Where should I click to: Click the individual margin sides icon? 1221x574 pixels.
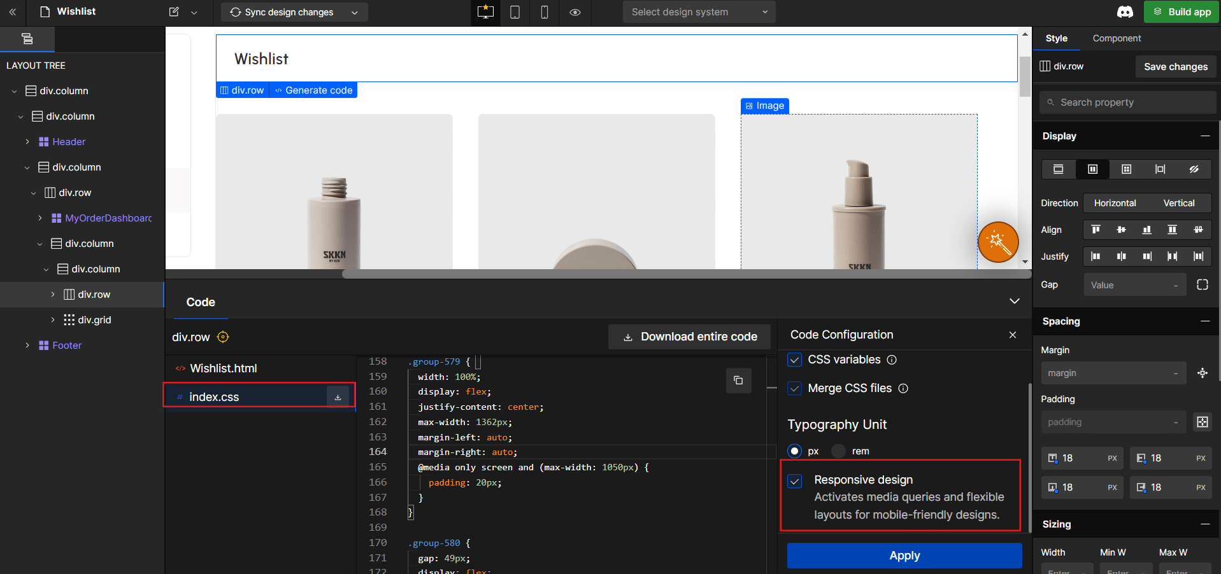coord(1203,373)
